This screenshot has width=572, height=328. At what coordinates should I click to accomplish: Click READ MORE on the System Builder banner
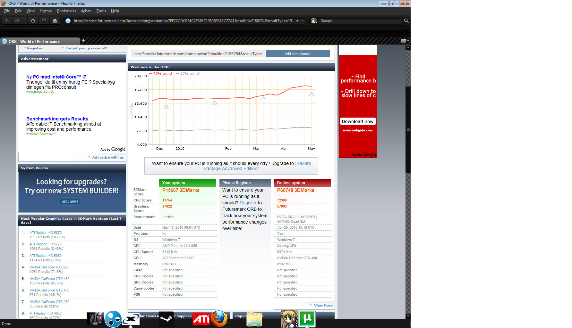(70, 201)
